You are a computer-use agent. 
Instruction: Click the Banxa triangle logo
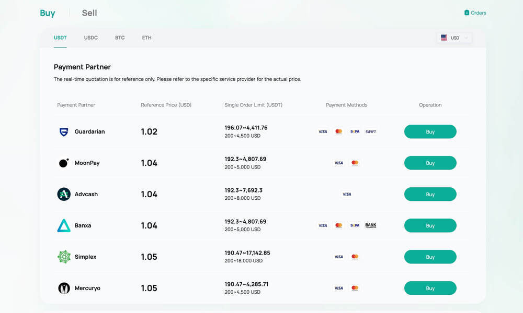click(64, 225)
